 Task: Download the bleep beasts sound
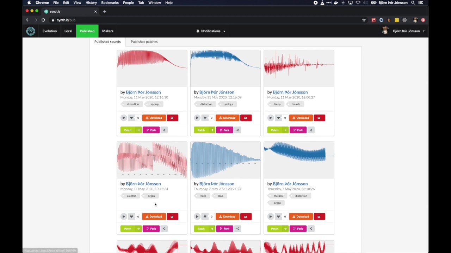tap(301, 118)
